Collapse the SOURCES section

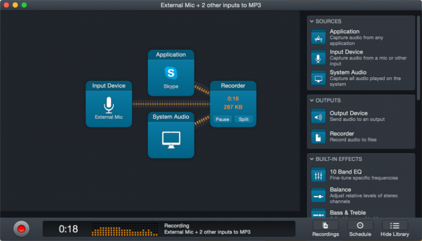(x=312, y=21)
